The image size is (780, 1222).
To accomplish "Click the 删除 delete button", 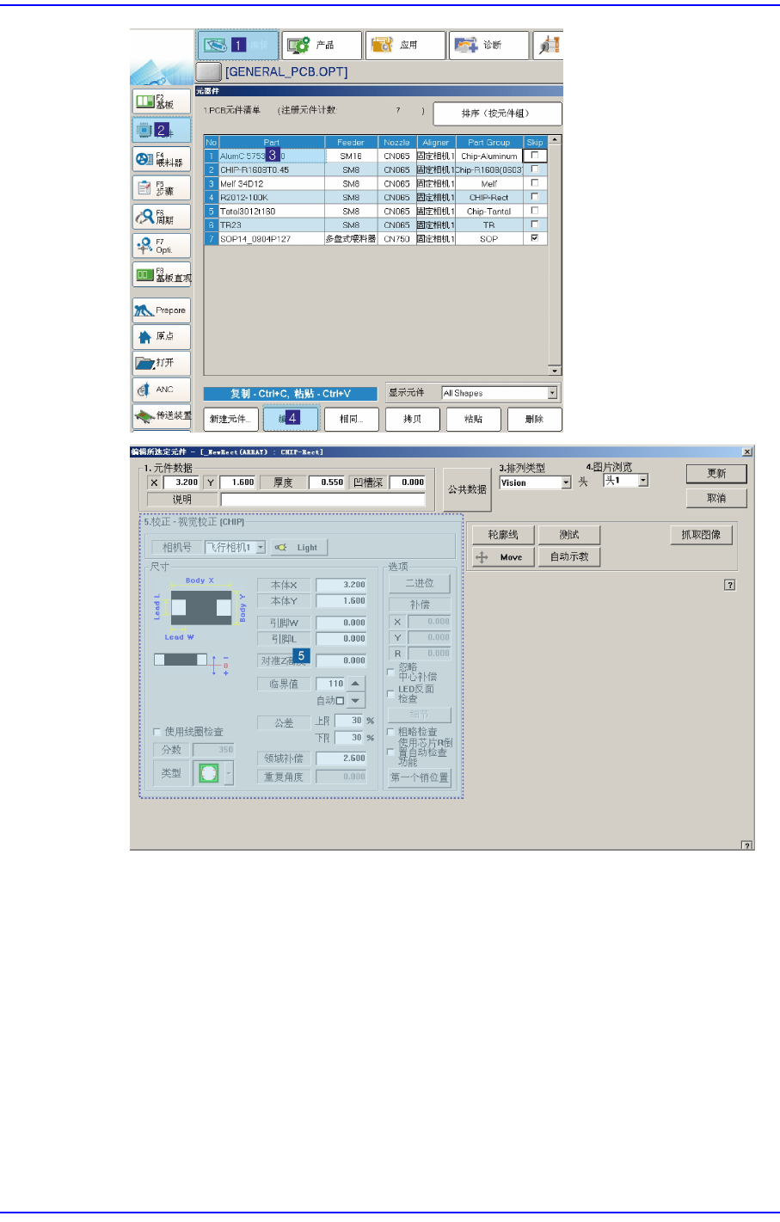I will (535, 419).
